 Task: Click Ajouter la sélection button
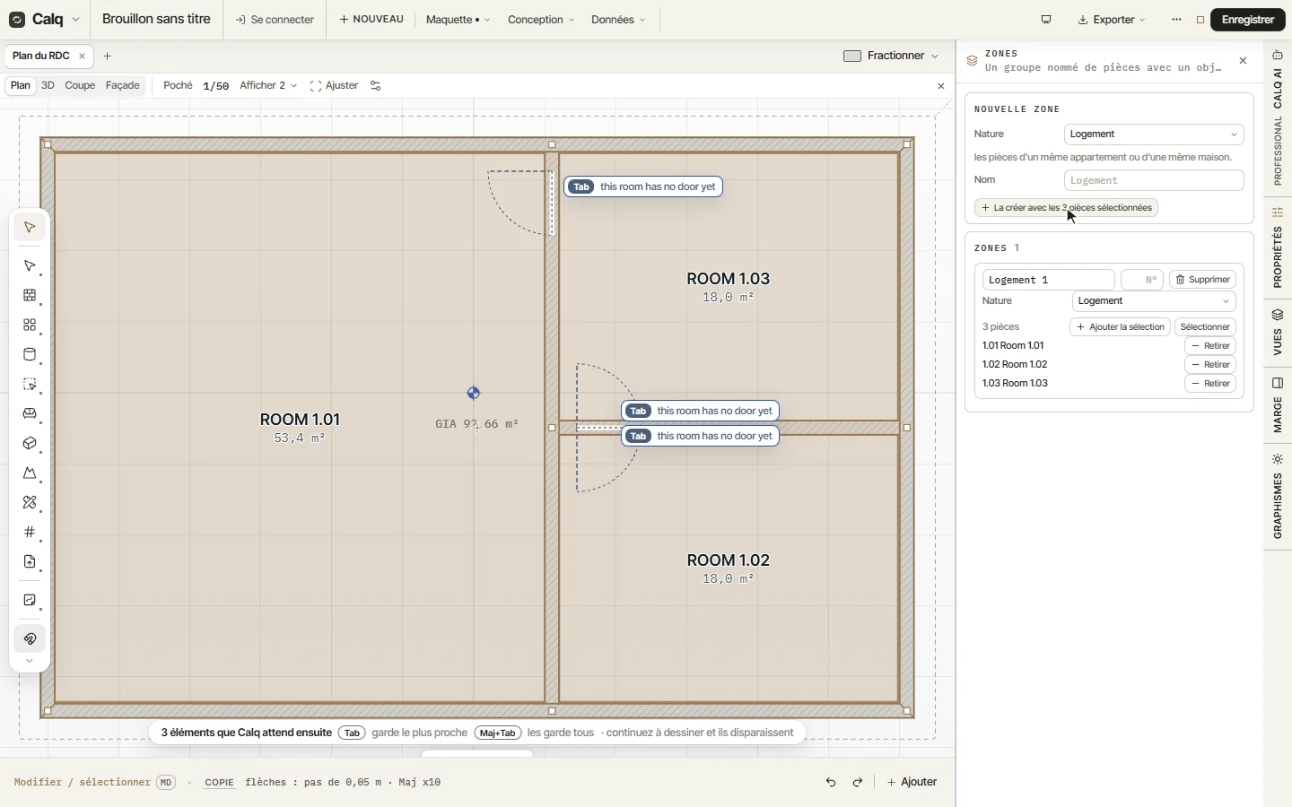coord(1121,327)
